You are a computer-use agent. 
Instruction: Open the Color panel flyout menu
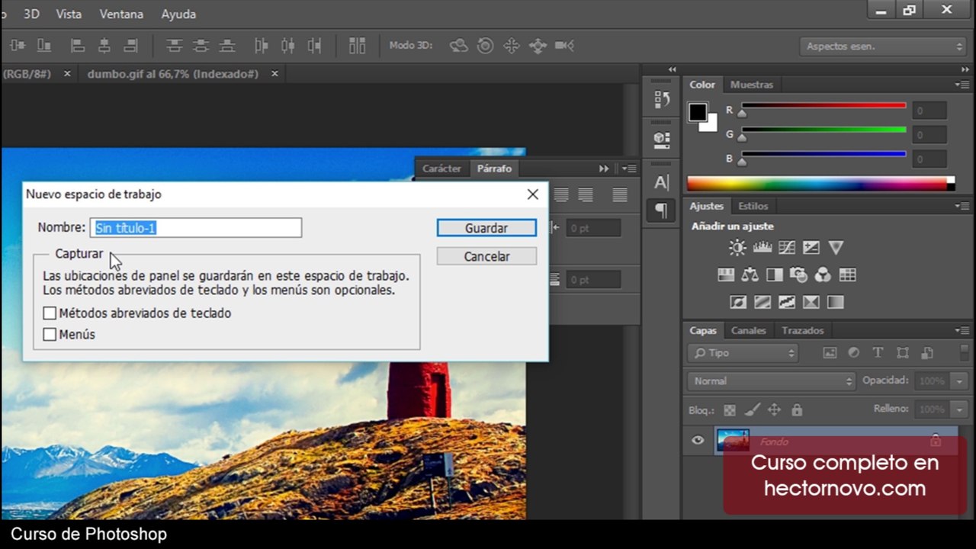click(x=962, y=85)
